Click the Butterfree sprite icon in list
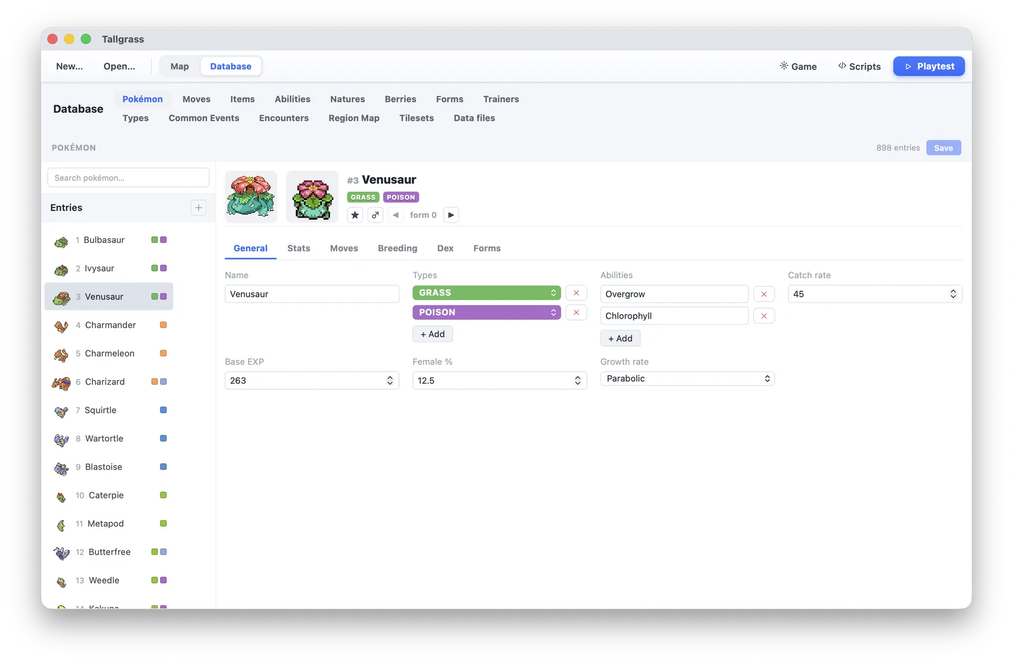Viewport: 1013px width, 663px height. [61, 553]
